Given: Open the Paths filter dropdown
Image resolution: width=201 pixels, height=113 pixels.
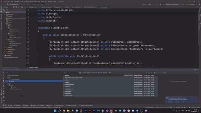Looking at the screenshot, I should [105, 73].
